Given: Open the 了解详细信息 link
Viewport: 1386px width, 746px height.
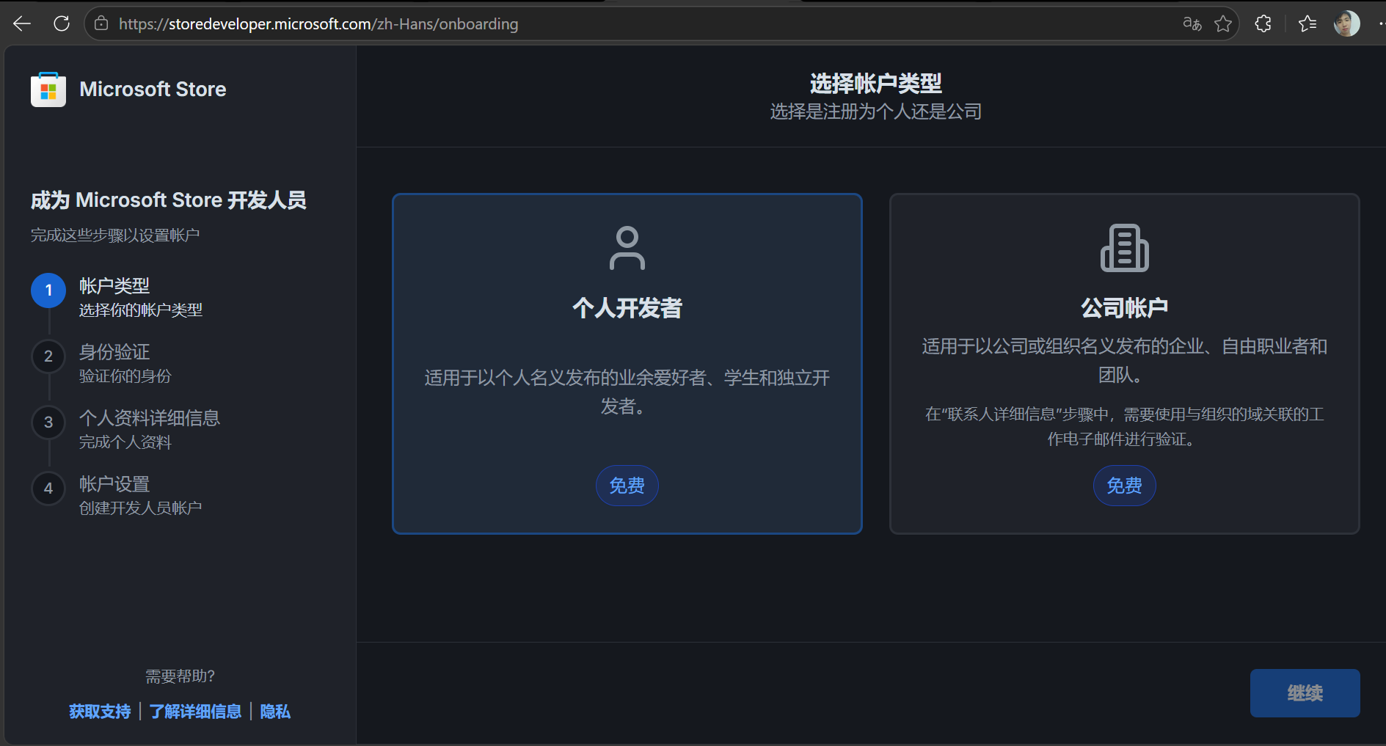Looking at the screenshot, I should 195,712.
